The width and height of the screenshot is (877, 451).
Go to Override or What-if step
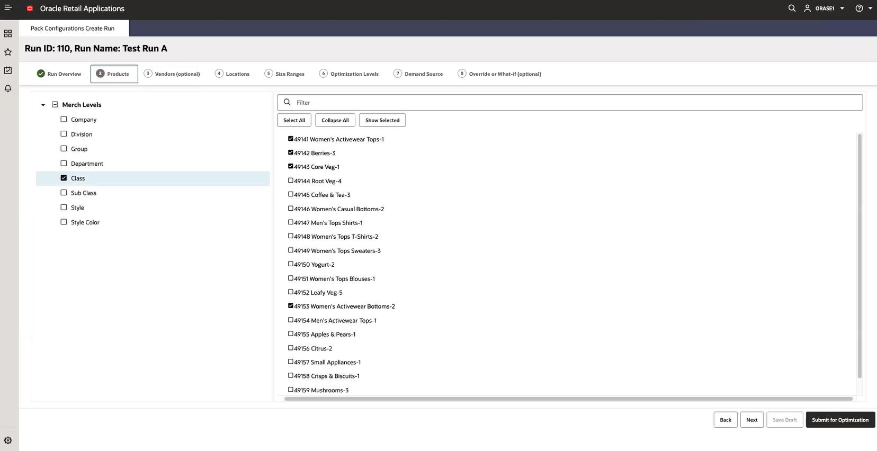499,74
